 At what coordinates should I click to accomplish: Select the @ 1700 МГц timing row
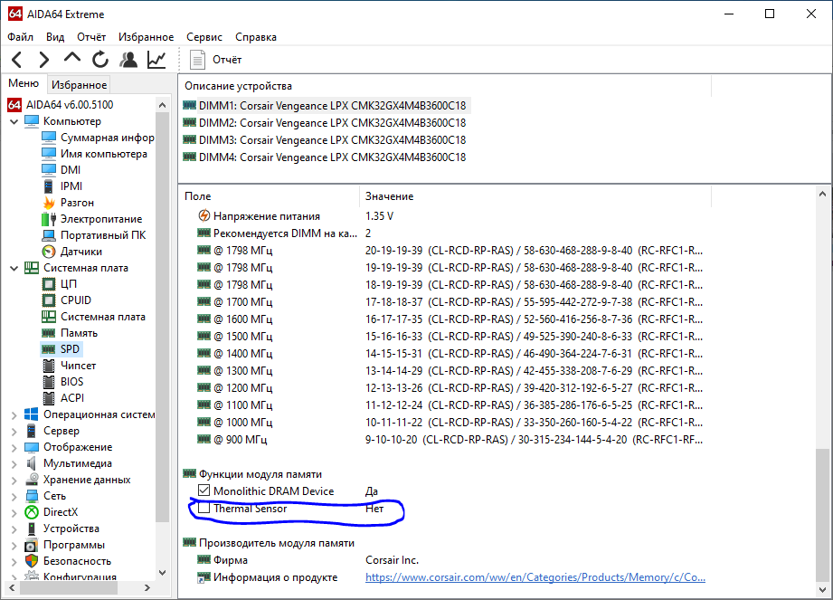[x=446, y=302]
